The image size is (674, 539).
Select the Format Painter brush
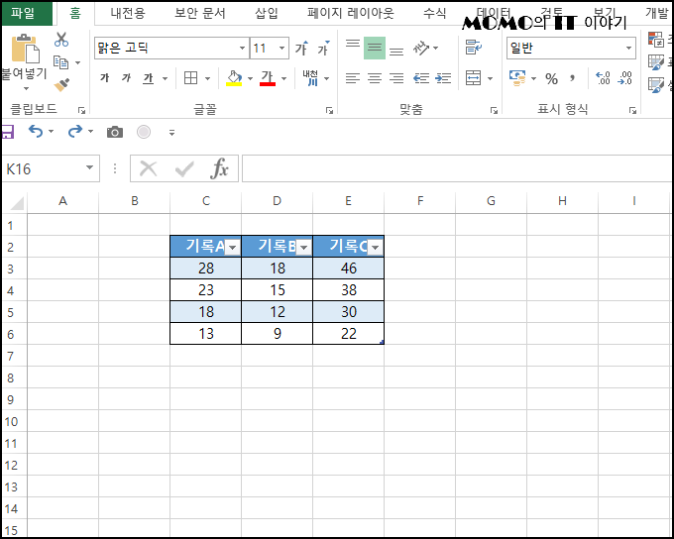click(61, 84)
